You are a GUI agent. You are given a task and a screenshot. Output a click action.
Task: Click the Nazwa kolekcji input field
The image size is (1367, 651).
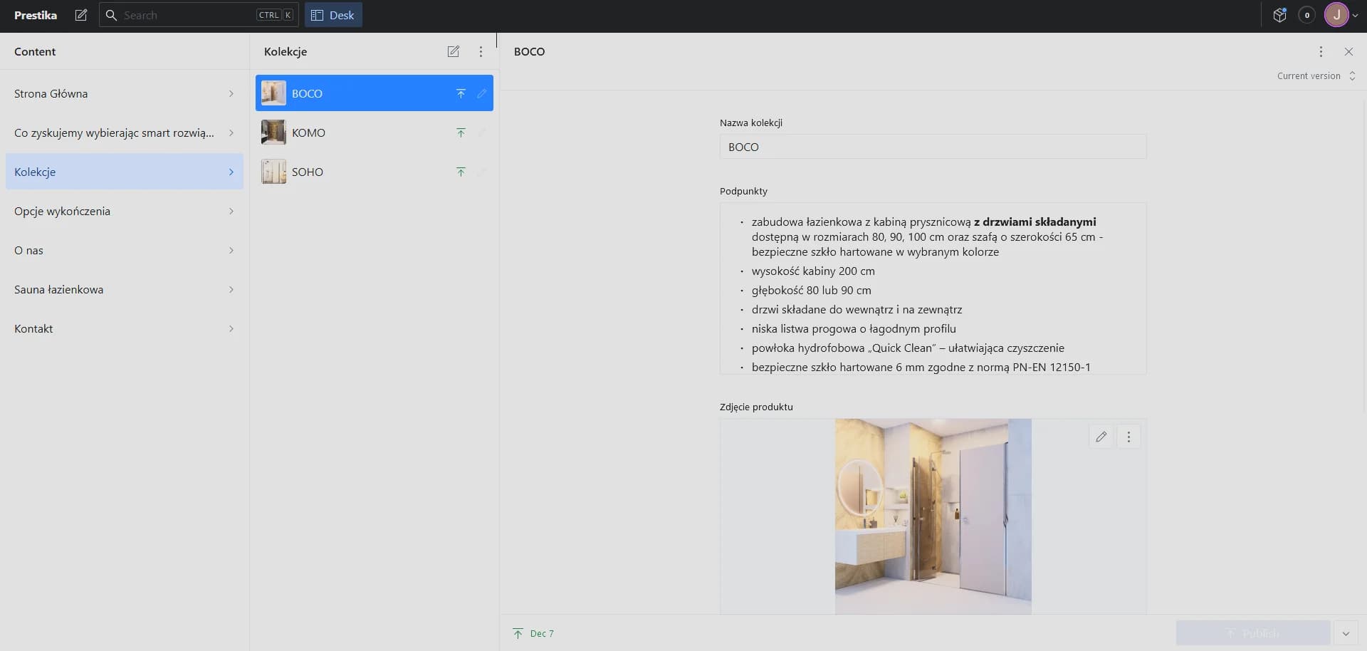pyautogui.click(x=933, y=147)
